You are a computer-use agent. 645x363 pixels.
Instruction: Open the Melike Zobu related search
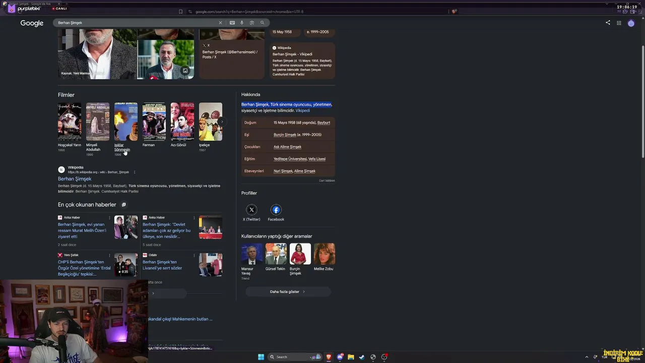click(x=325, y=254)
